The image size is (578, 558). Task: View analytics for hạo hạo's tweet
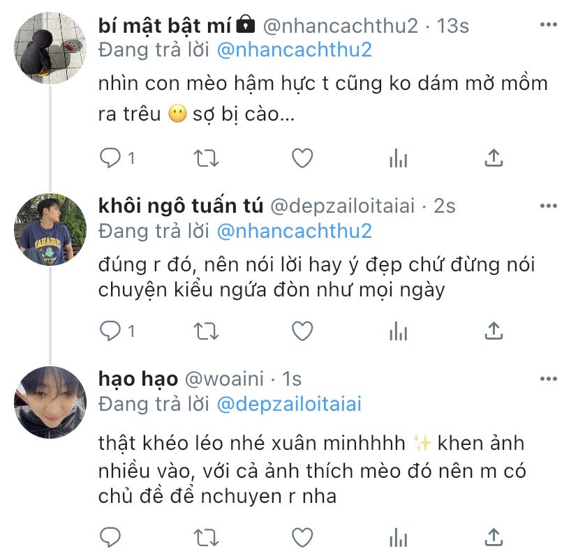398,537
